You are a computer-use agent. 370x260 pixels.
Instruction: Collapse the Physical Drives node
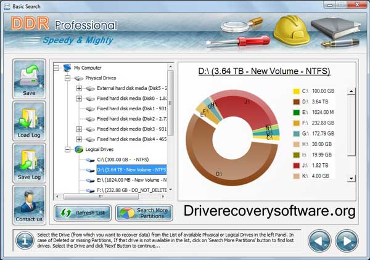coord(67,78)
